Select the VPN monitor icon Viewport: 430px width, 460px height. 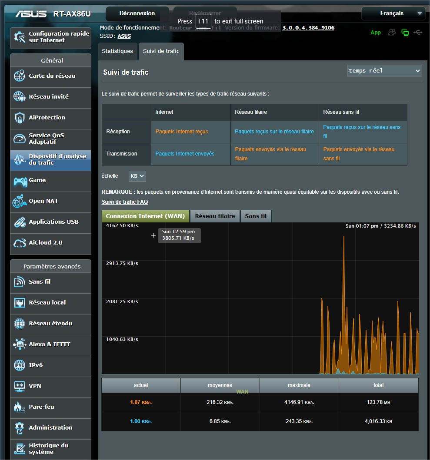point(20,386)
